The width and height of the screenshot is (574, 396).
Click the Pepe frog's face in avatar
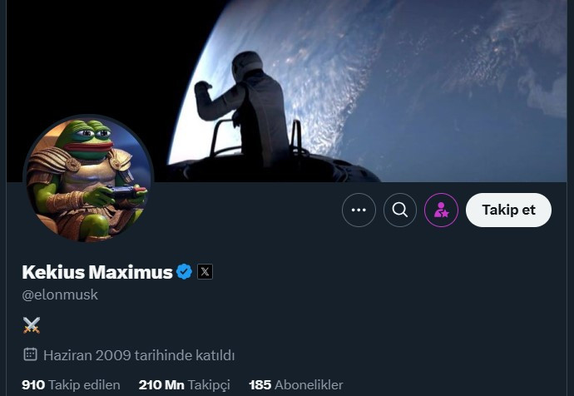[87, 140]
